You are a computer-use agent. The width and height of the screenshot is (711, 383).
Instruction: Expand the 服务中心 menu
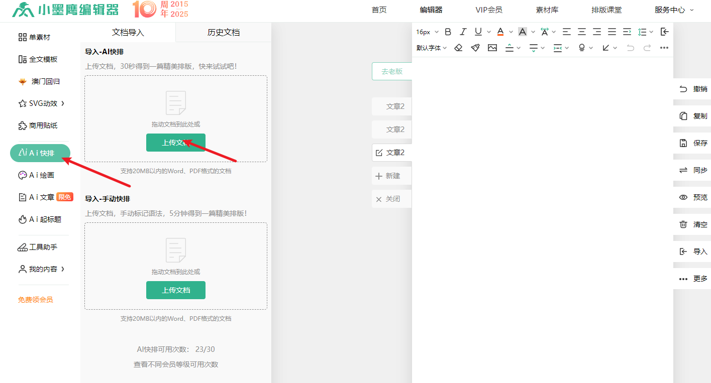coord(674,10)
